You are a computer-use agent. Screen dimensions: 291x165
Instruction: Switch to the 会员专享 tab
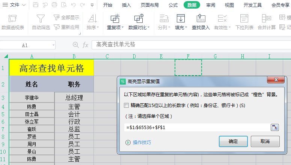280,5
